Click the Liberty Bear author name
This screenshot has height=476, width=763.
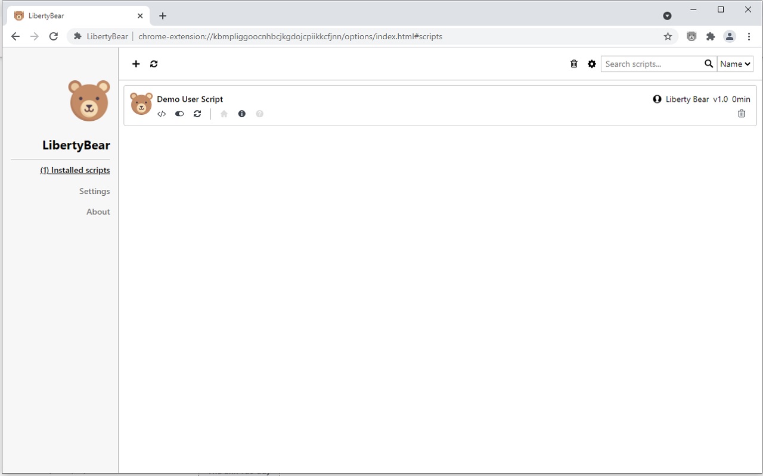687,99
